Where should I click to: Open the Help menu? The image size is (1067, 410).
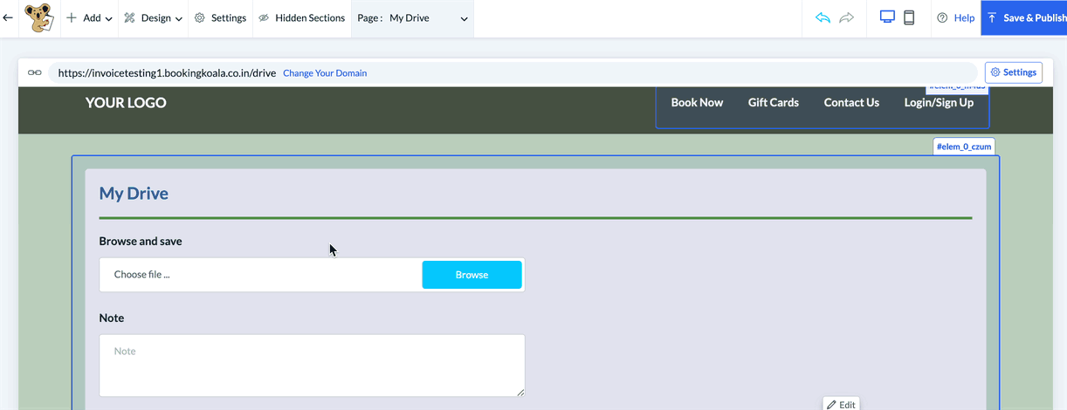(955, 17)
